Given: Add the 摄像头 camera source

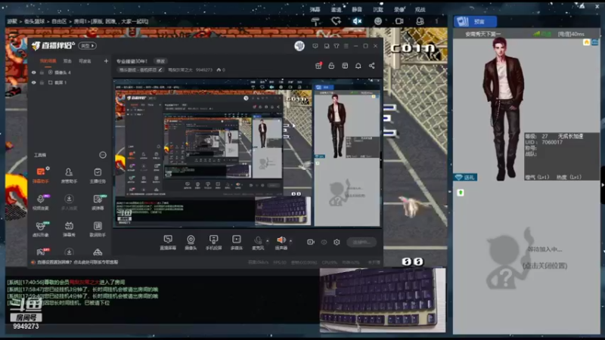Looking at the screenshot, I should click(x=191, y=243).
